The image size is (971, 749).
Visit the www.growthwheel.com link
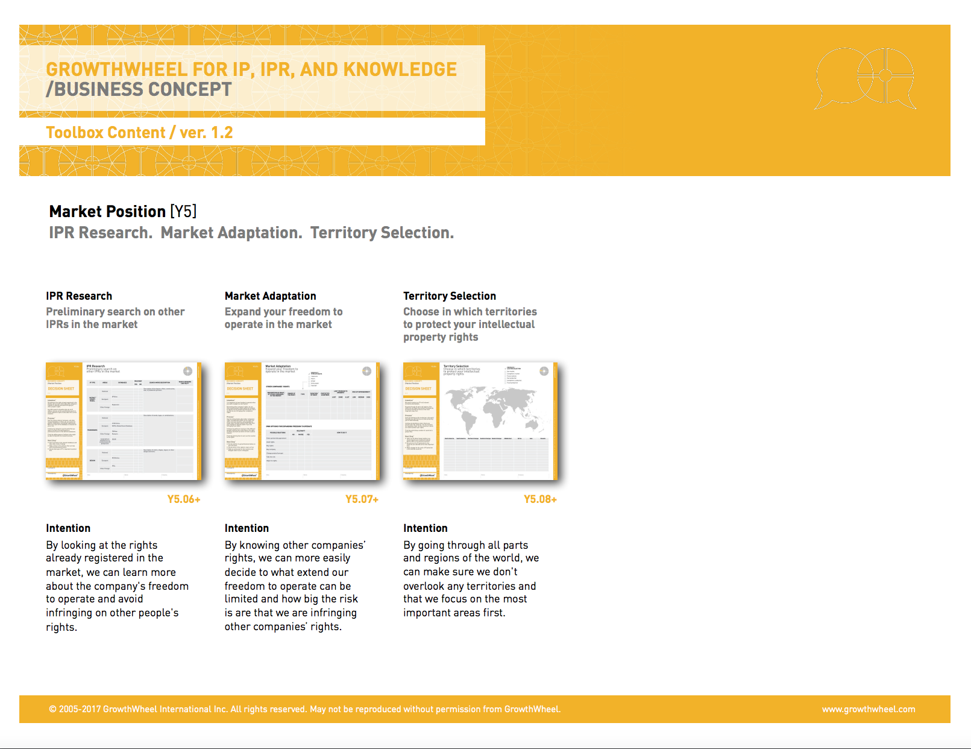[x=869, y=709]
